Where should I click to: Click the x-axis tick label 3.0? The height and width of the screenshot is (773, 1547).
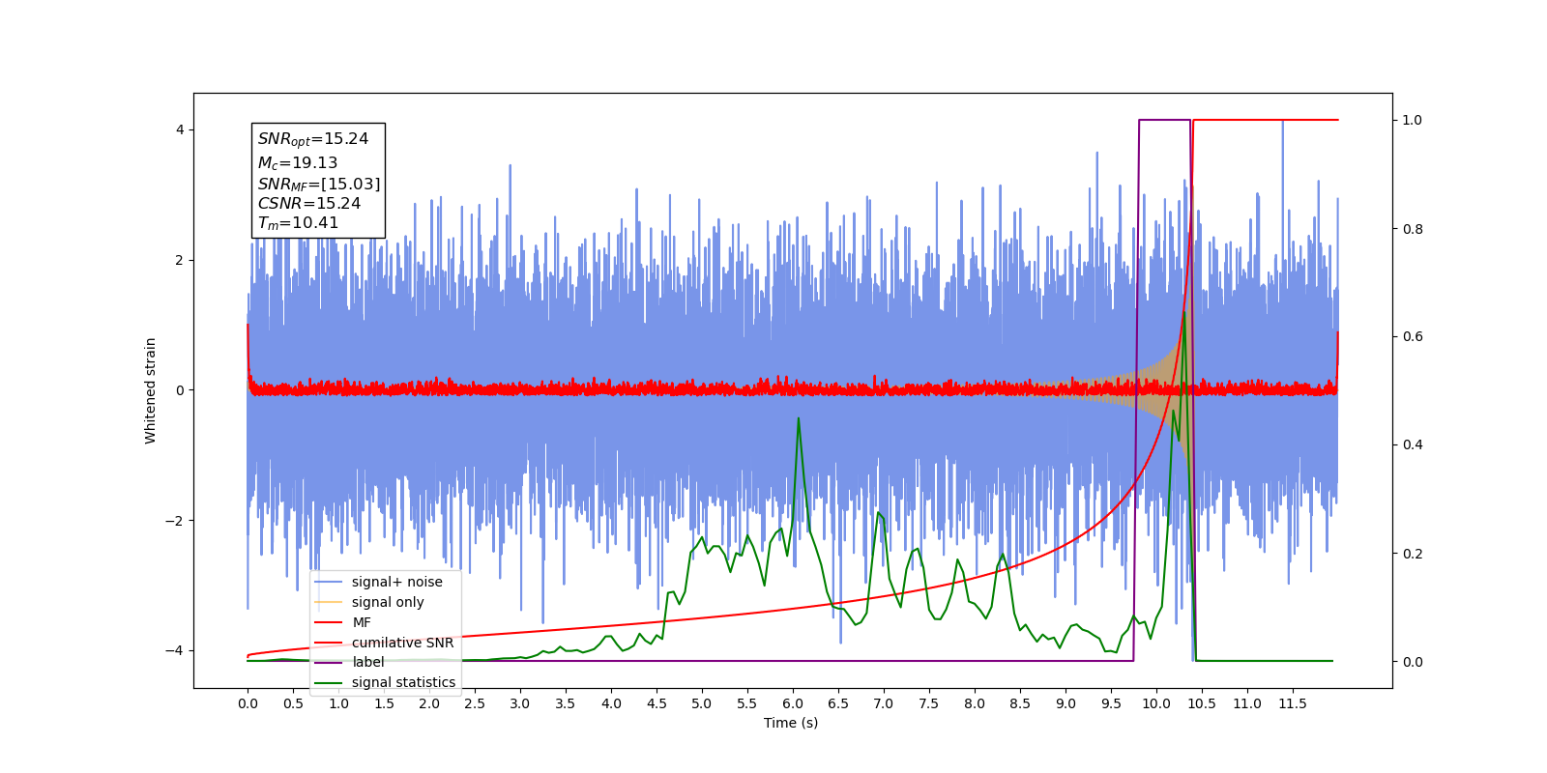(520, 703)
